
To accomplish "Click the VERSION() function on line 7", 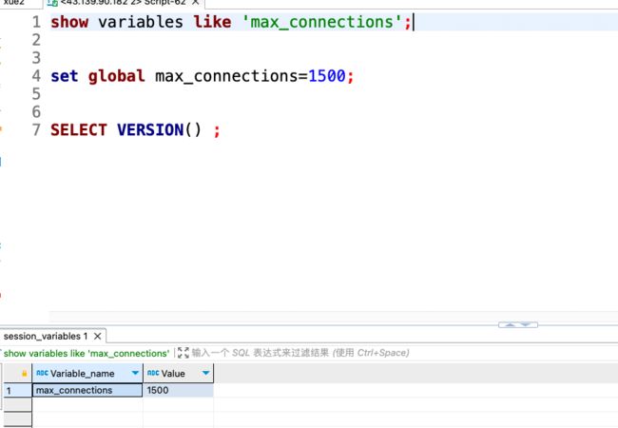I will (159, 130).
